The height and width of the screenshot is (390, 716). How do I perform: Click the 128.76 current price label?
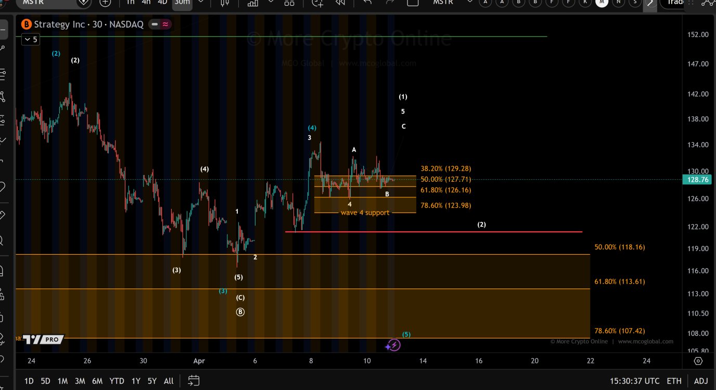(x=698, y=180)
